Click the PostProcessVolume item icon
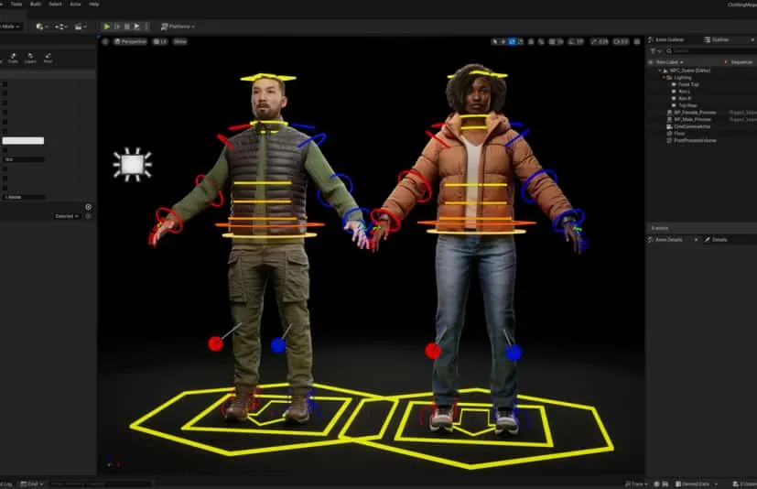The image size is (757, 489). [669, 140]
